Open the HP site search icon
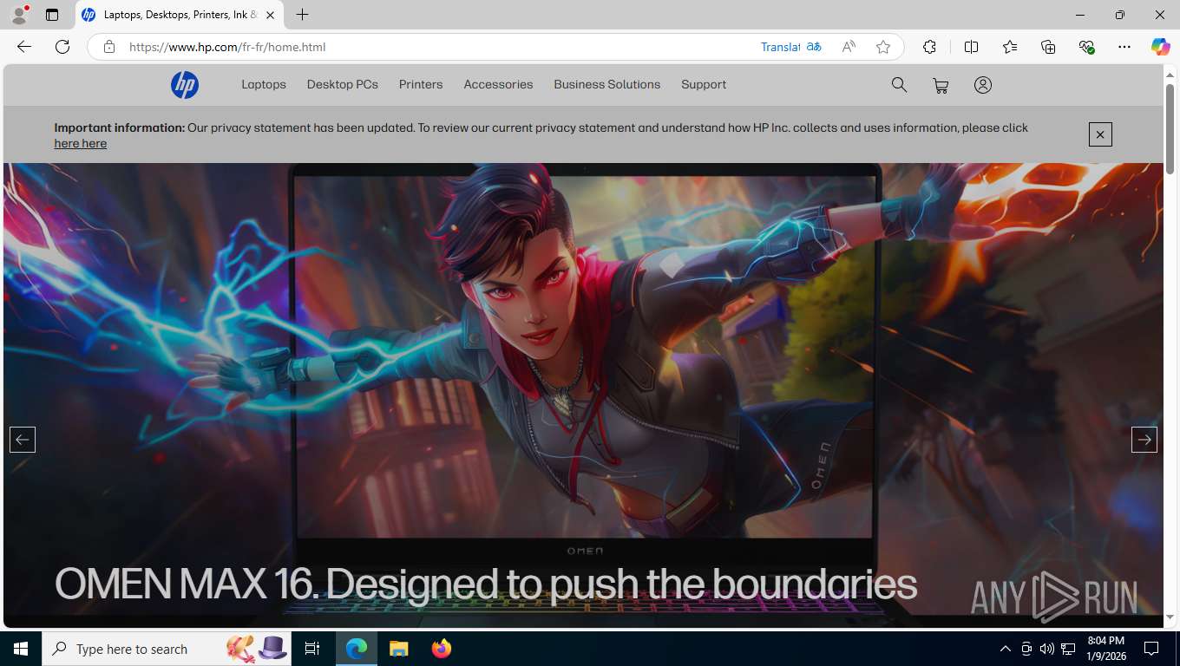The image size is (1180, 666). click(899, 85)
